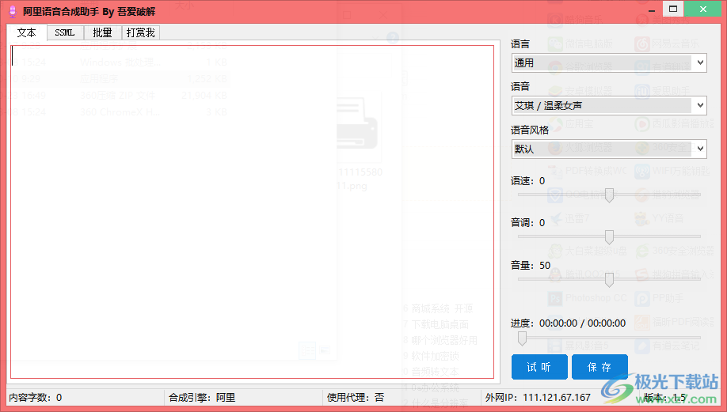Click the 保存 save button

(599, 367)
